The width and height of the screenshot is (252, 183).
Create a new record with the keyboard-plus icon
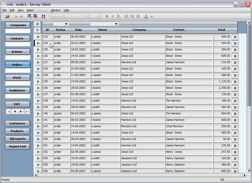[30, 16]
